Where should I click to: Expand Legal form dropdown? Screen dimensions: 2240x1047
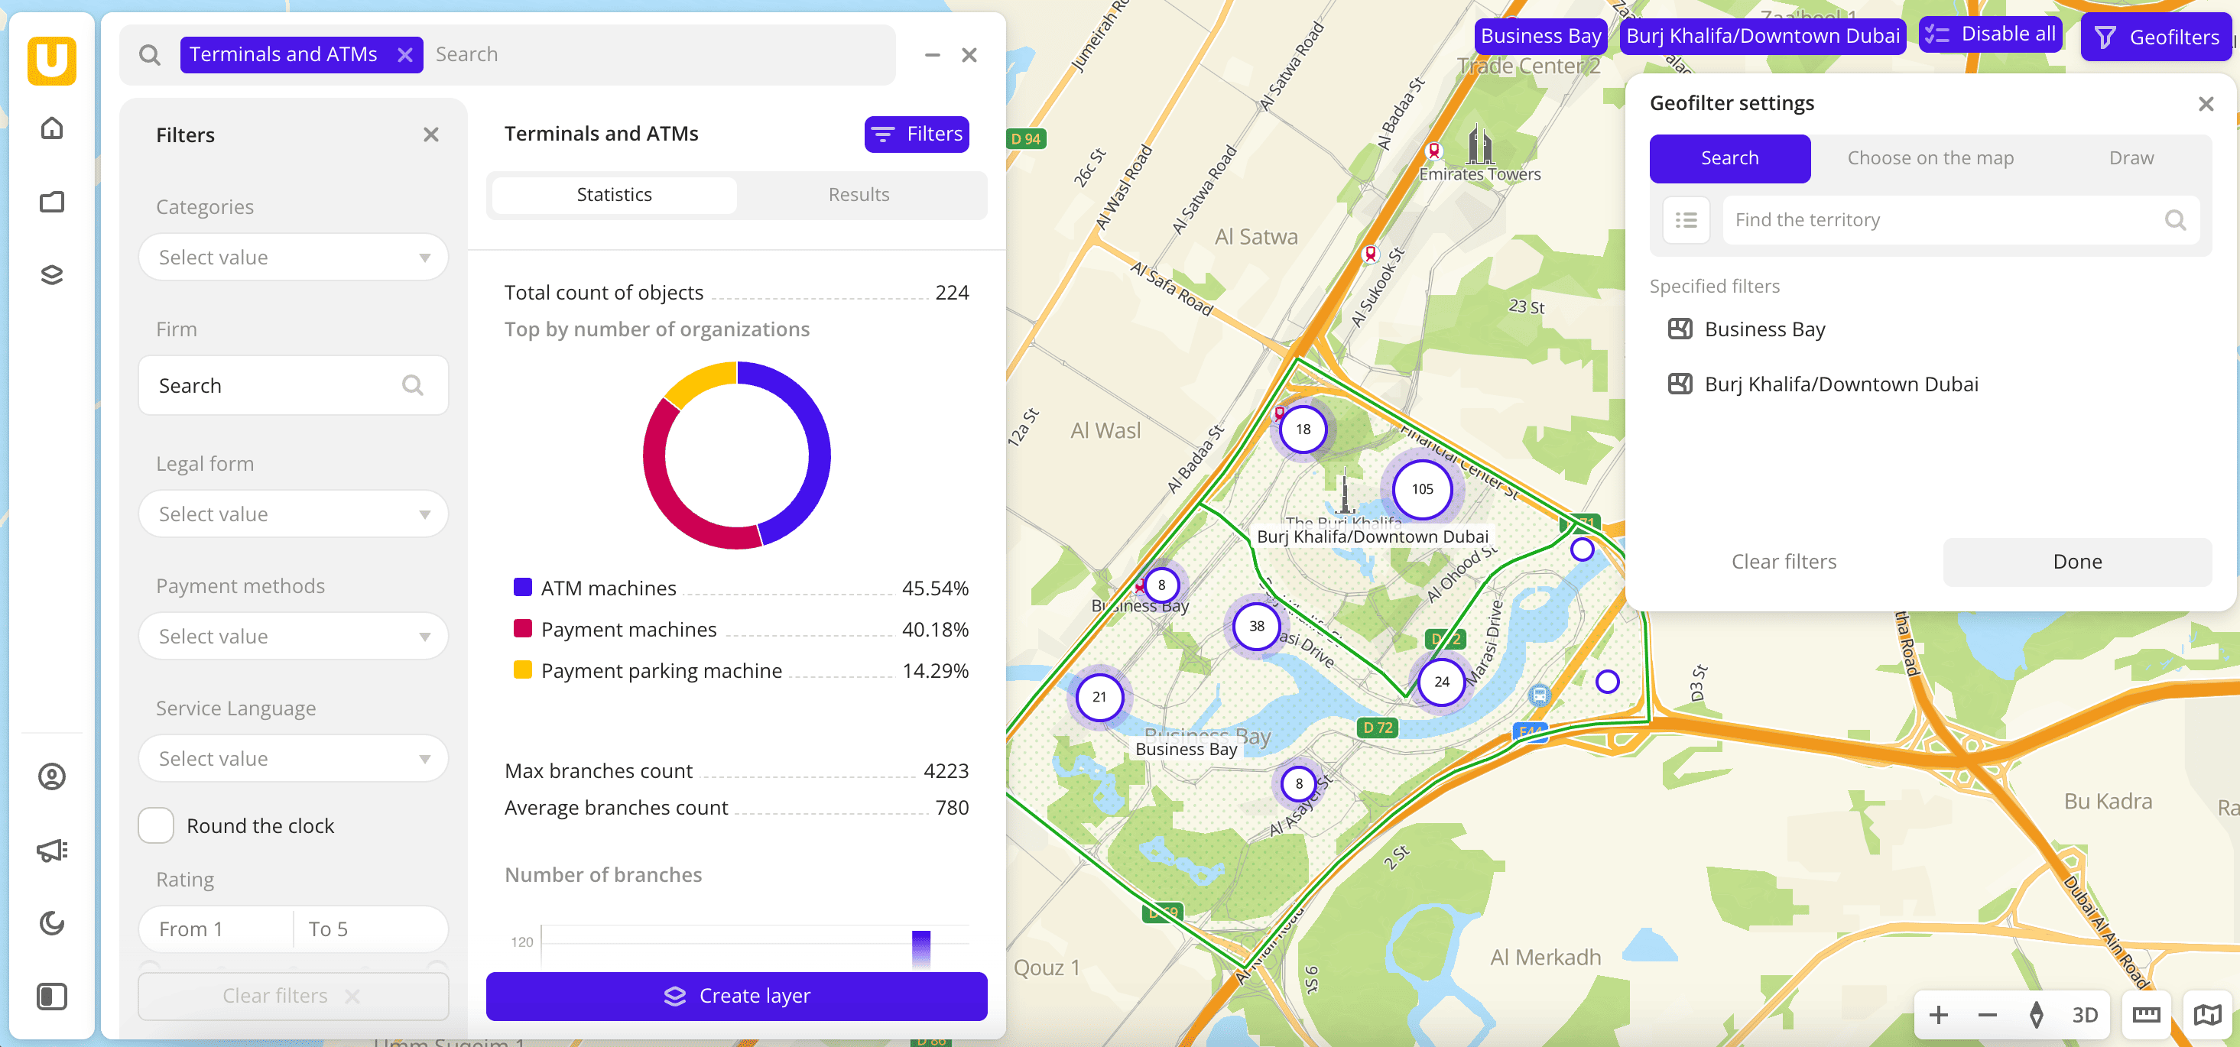[293, 514]
